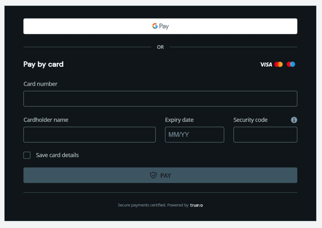Click the shield icon inside the PAY button
The image size is (322, 228).
(x=153, y=175)
